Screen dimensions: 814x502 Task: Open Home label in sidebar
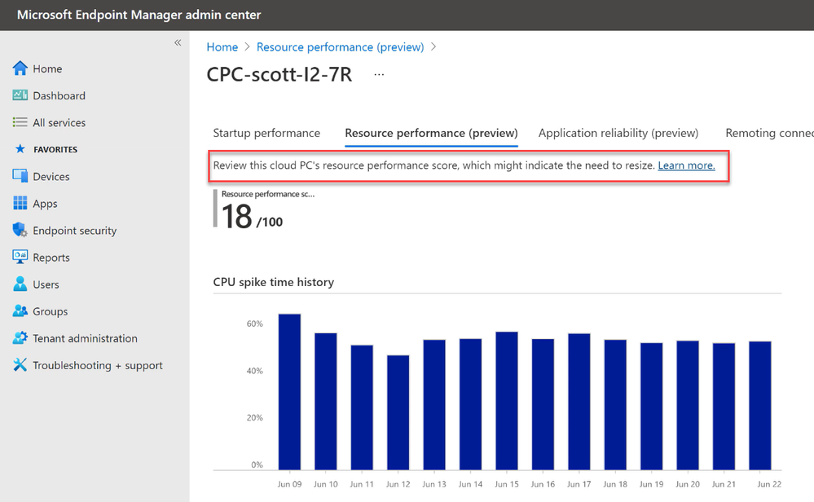pyautogui.click(x=47, y=68)
